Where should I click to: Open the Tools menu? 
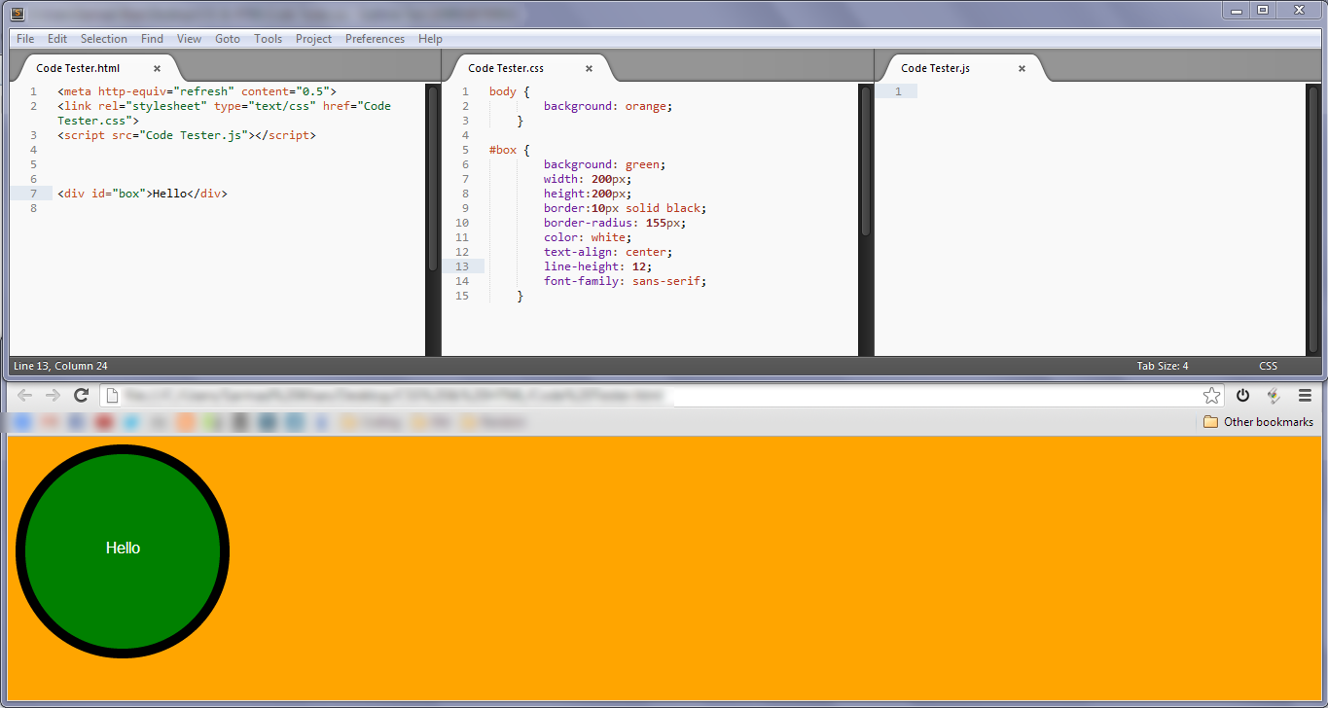tap(268, 38)
